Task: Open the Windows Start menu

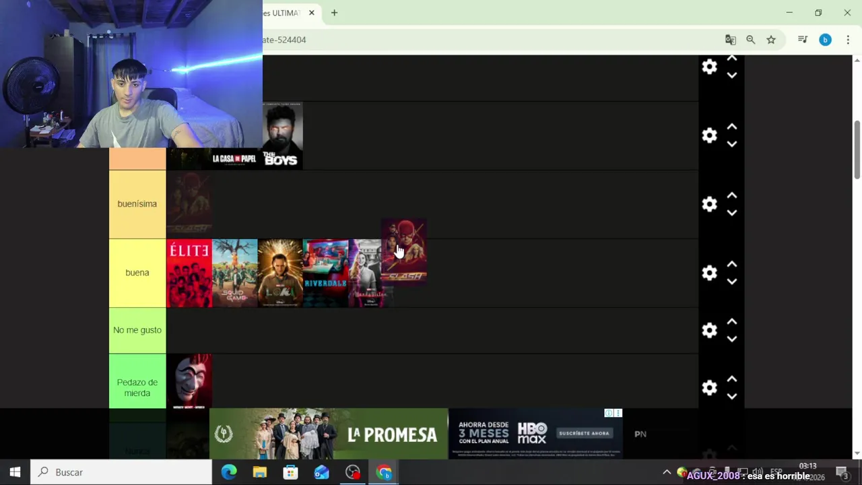Action: (x=15, y=472)
